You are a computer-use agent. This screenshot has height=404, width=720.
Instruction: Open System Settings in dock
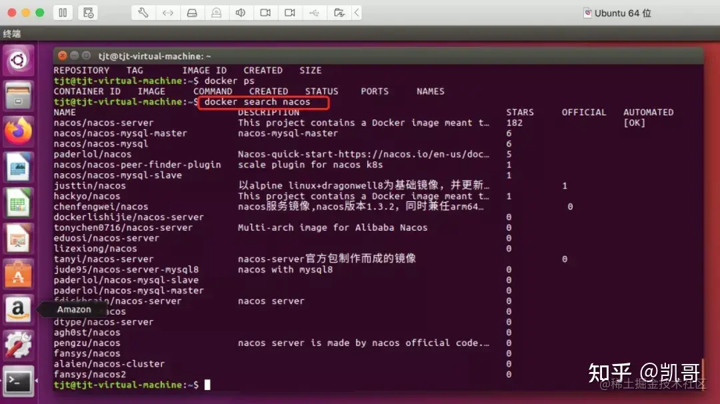click(x=18, y=345)
